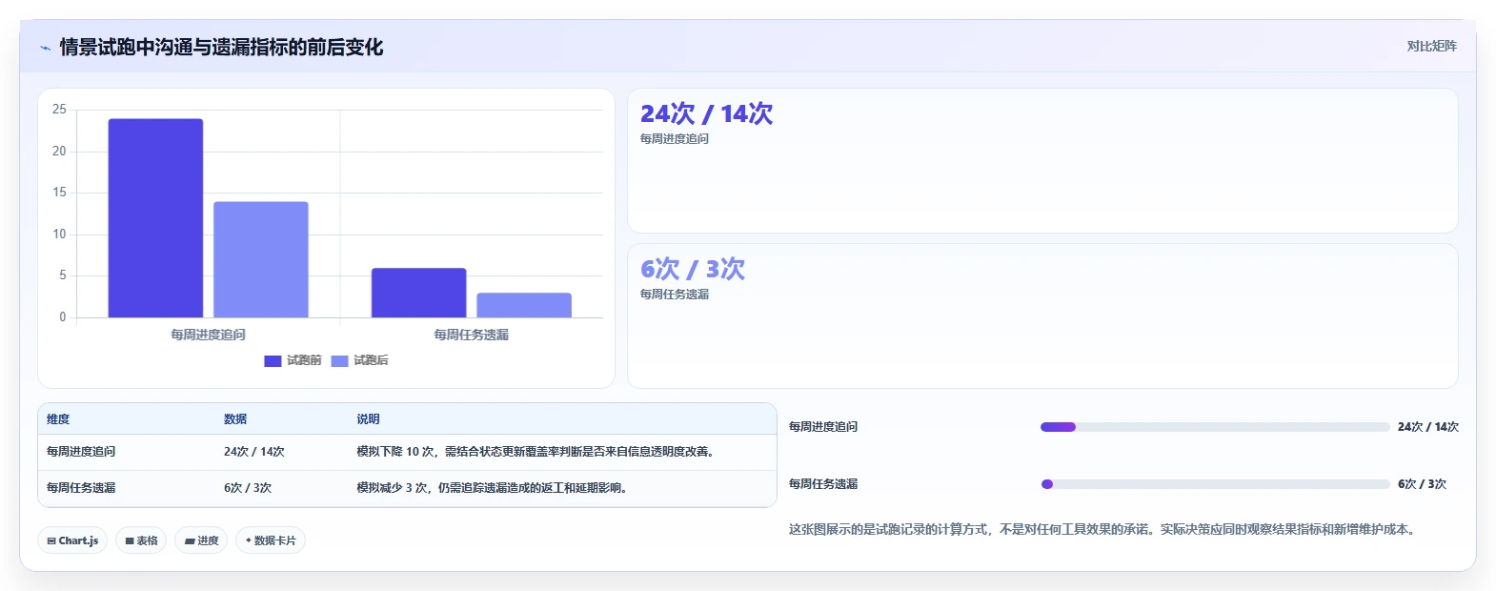
Task: Select the 每周进度追问 table row cell
Action: (81, 452)
